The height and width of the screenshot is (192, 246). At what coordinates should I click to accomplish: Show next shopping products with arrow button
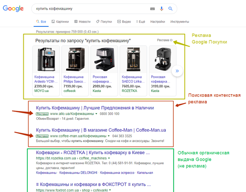click(x=177, y=71)
